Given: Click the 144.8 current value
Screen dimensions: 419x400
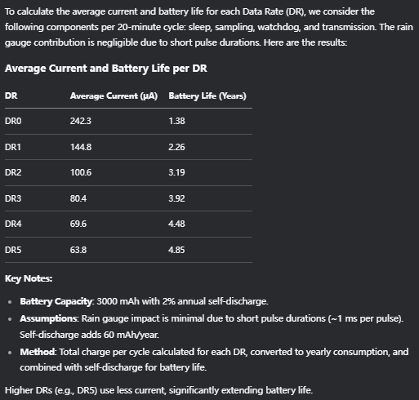Looking at the screenshot, I should [x=81, y=147].
